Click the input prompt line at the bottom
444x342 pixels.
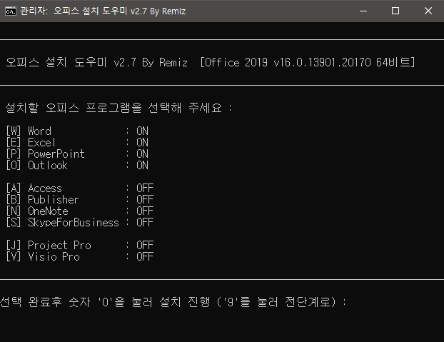pos(173,302)
